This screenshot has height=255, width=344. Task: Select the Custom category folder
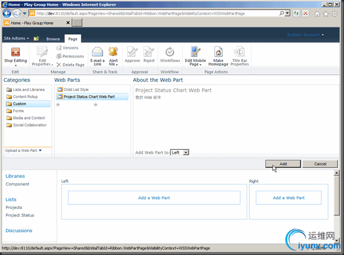28,104
